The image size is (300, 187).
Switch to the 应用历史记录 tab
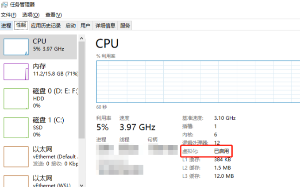[x=46, y=26]
